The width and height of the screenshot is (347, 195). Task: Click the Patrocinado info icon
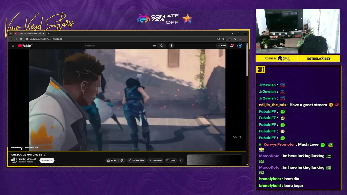pyautogui.click(x=22, y=148)
